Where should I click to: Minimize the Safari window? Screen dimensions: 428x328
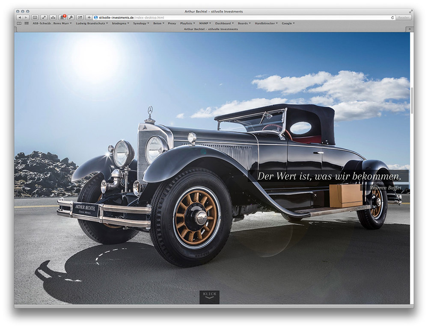(23, 12)
